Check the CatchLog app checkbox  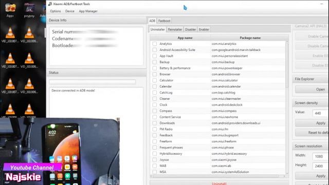click(x=155, y=92)
